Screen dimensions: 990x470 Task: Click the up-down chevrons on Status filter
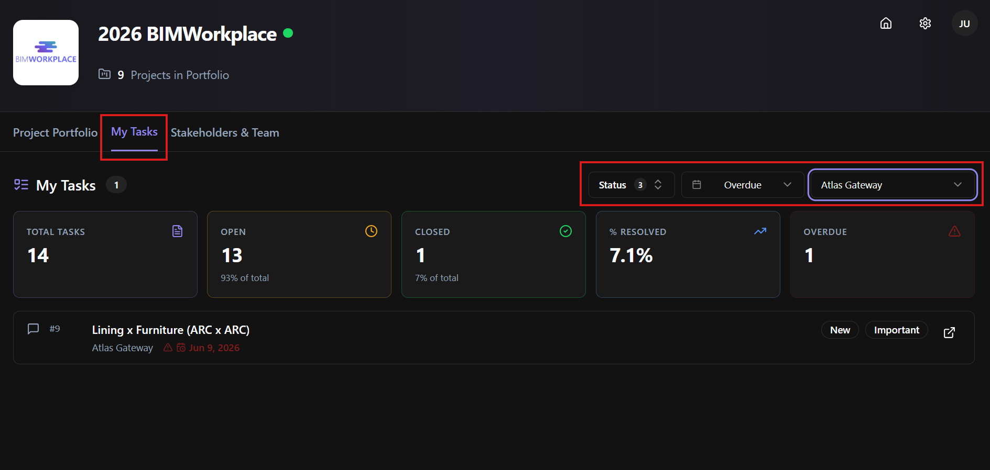click(658, 185)
